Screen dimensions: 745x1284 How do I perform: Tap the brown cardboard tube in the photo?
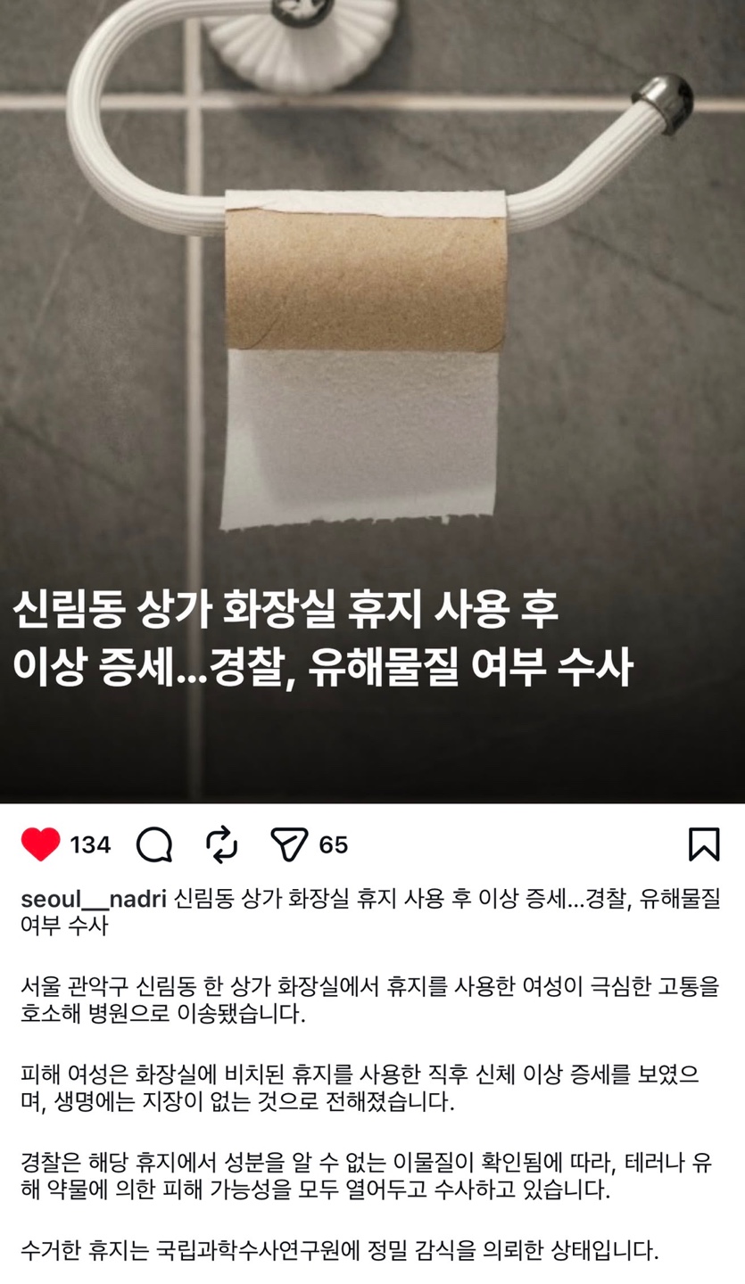[x=365, y=279]
